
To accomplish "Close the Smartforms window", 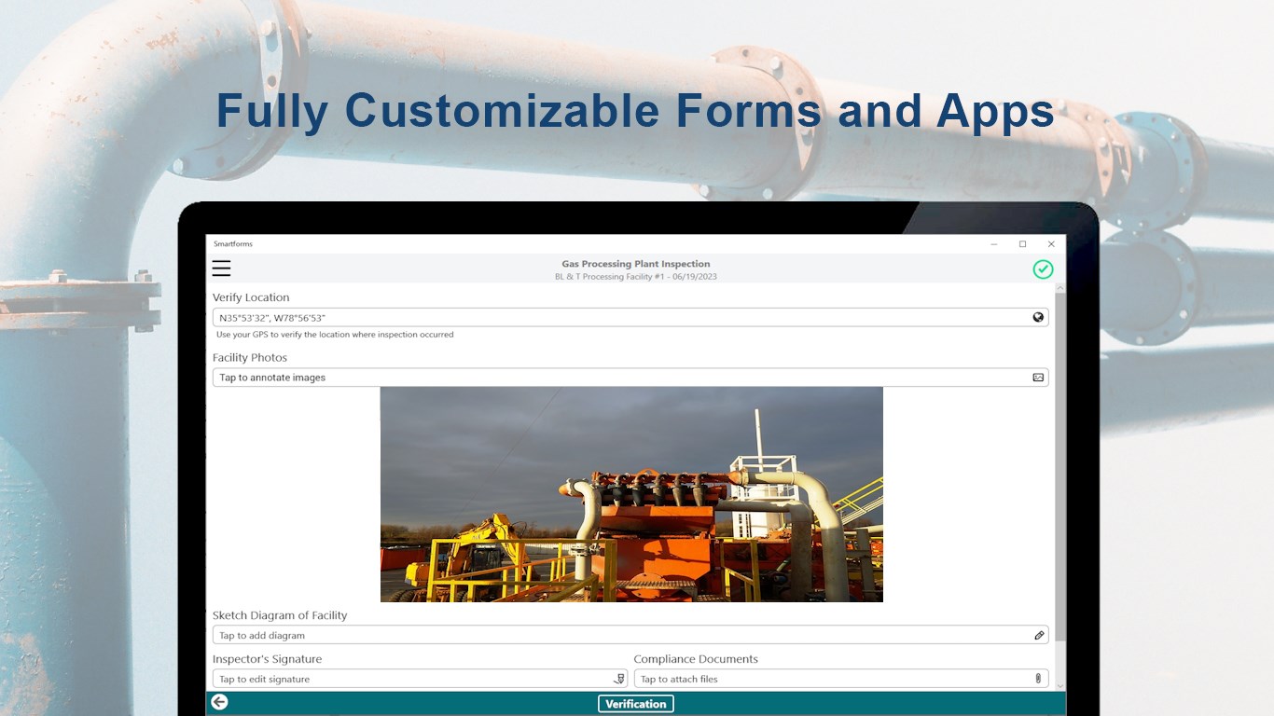I will pyautogui.click(x=1051, y=244).
